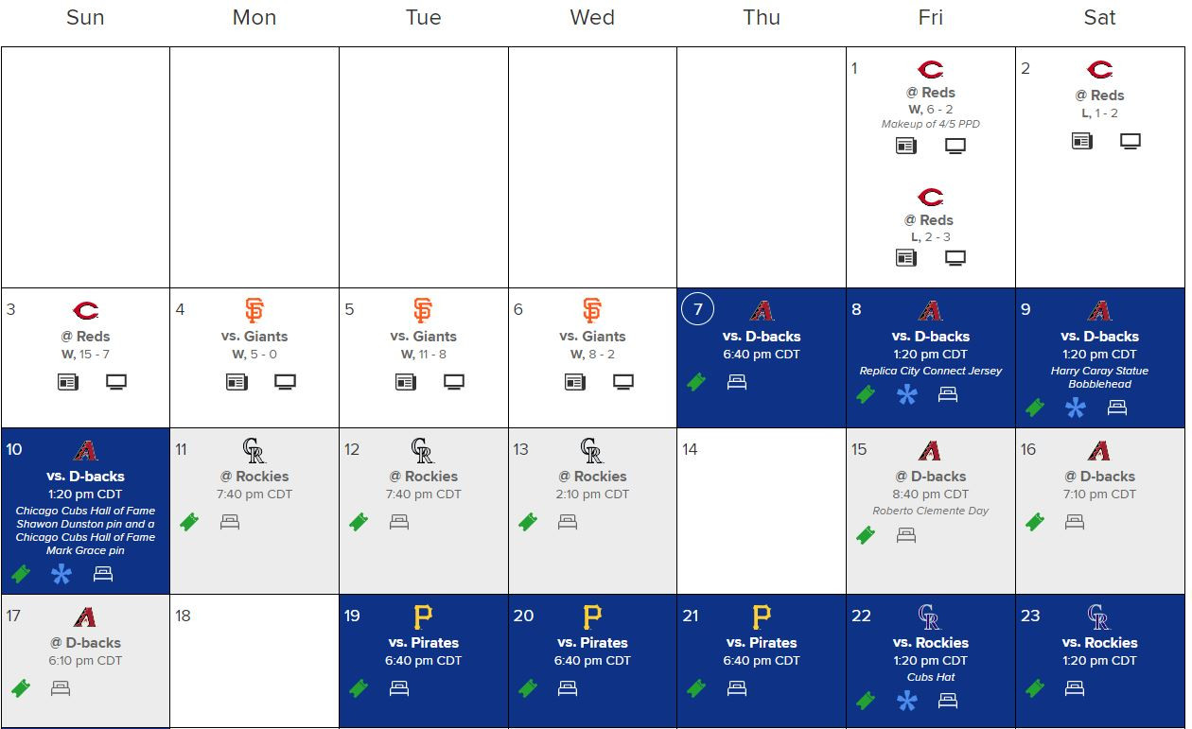Open the vs. Pirates game on the 21st

pos(762,642)
